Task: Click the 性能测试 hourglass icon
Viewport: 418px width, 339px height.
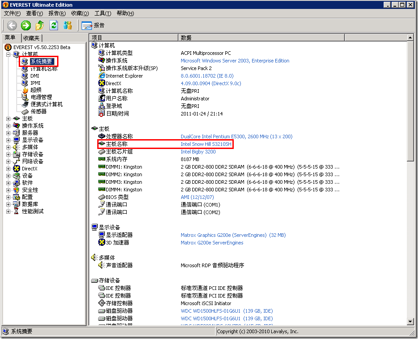Action: pos(17,211)
